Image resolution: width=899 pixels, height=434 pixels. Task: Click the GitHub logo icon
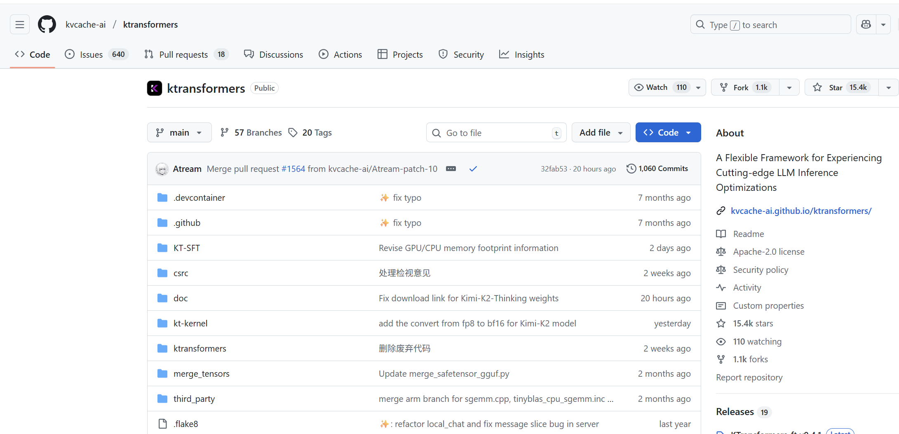tap(47, 25)
